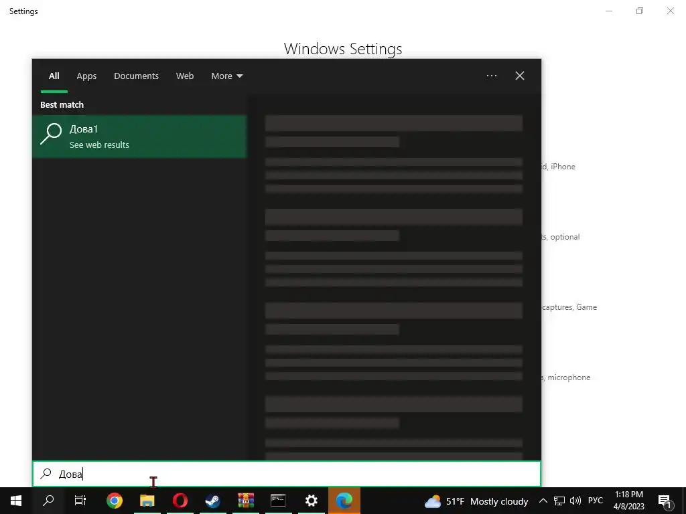
Task: Open the Windows Start menu
Action: 16,501
